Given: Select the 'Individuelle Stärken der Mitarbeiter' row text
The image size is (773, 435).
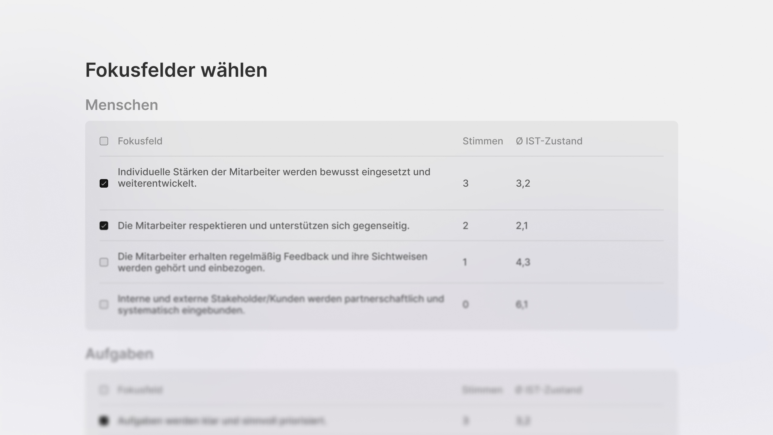Looking at the screenshot, I should (x=274, y=178).
